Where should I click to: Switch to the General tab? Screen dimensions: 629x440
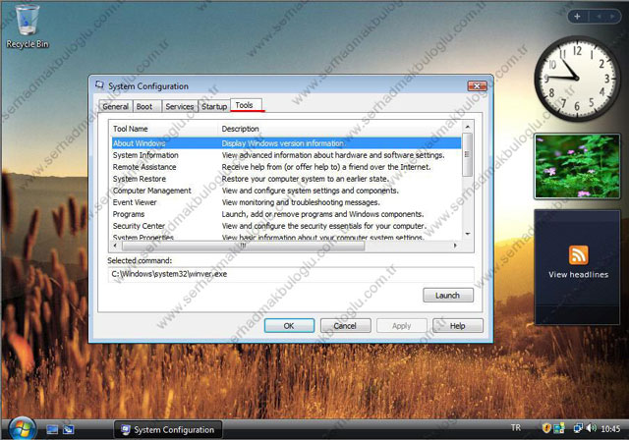[116, 106]
